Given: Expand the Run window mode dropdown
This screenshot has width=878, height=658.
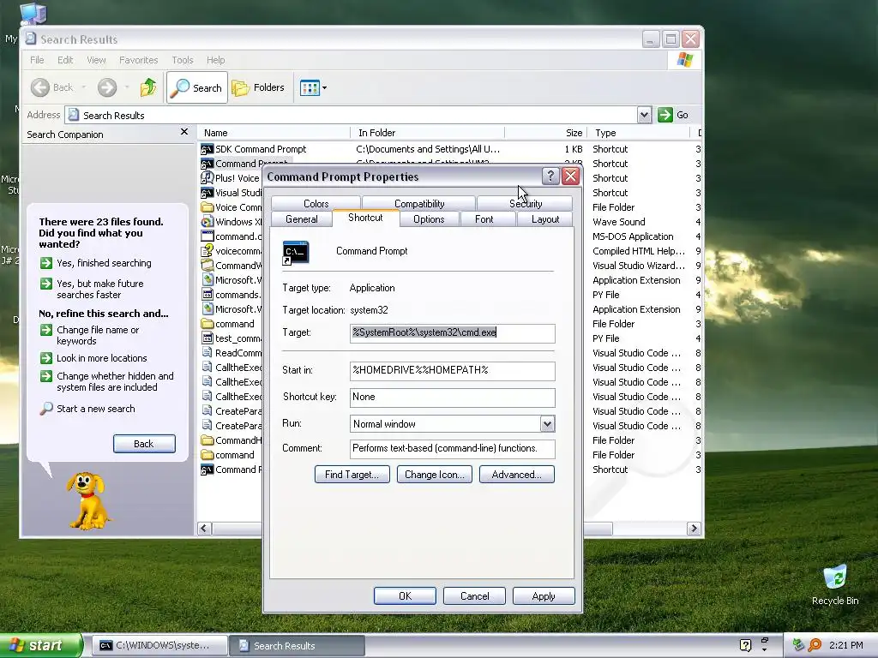Looking at the screenshot, I should tap(547, 424).
